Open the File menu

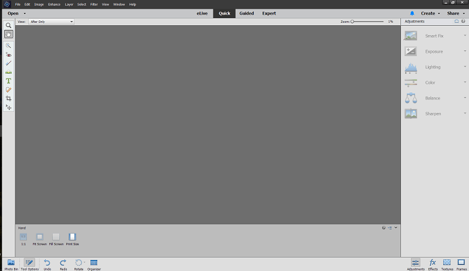point(18,5)
